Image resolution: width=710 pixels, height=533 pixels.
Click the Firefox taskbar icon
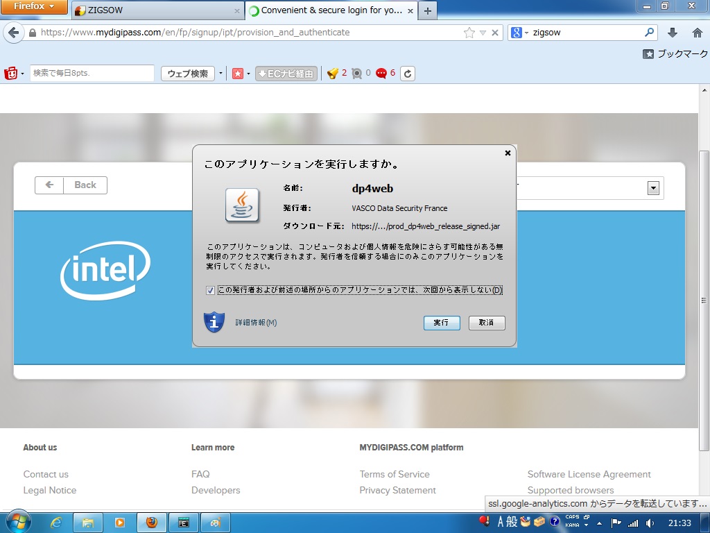pyautogui.click(x=152, y=523)
